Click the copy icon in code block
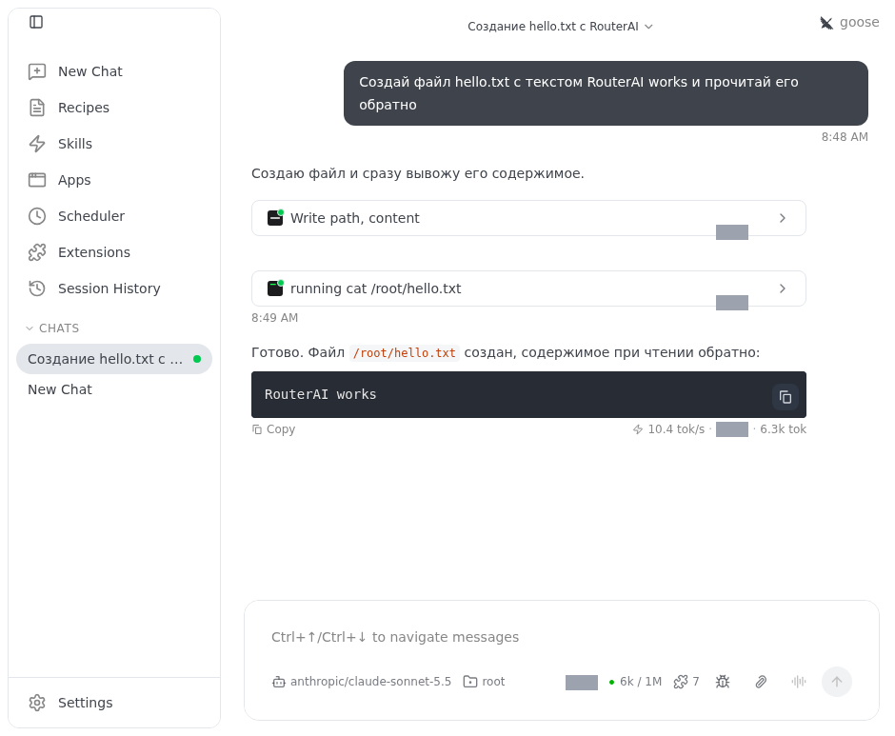Viewport: 895px width, 736px height. click(786, 397)
